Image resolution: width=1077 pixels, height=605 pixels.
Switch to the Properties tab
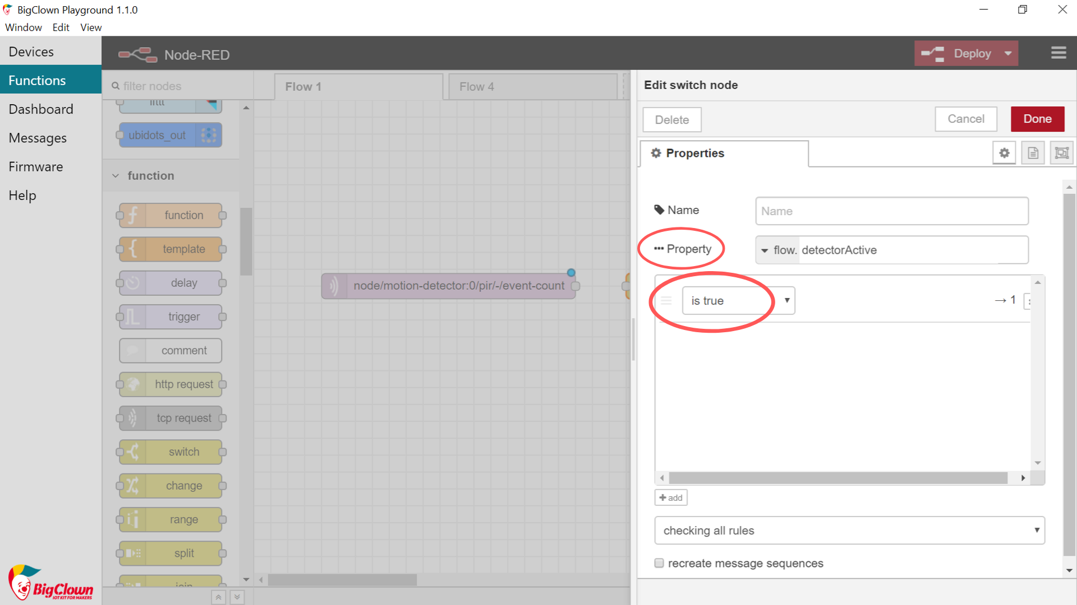(x=724, y=153)
